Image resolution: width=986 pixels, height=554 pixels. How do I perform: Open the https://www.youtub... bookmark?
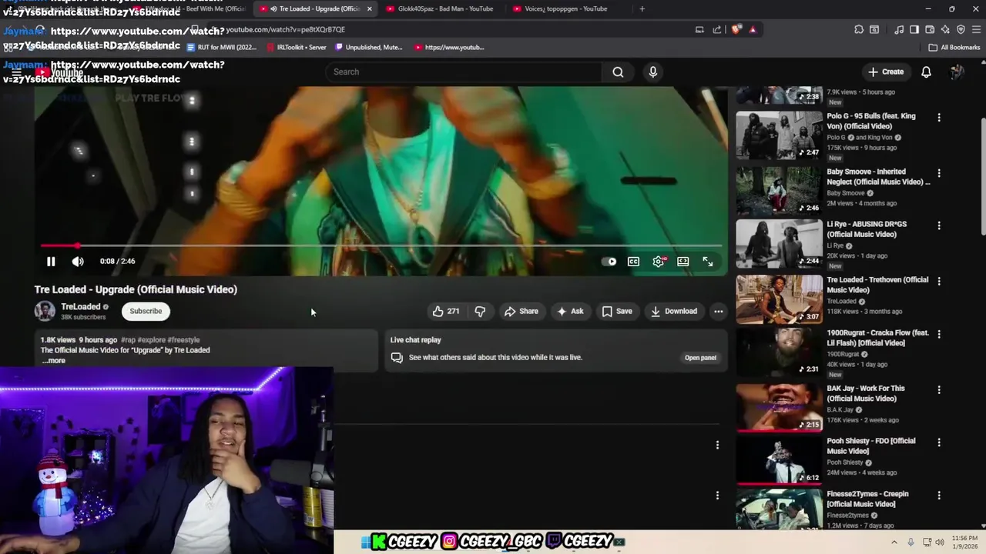click(x=449, y=47)
